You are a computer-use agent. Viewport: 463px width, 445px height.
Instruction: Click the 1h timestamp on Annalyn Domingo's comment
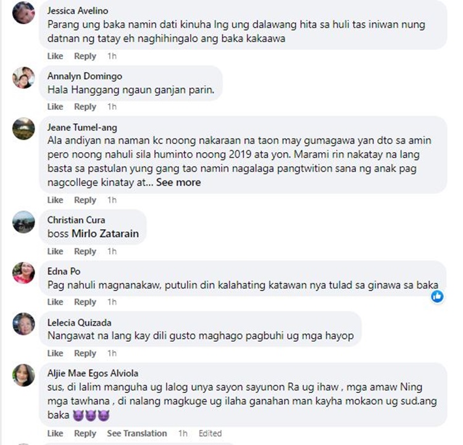(x=112, y=106)
